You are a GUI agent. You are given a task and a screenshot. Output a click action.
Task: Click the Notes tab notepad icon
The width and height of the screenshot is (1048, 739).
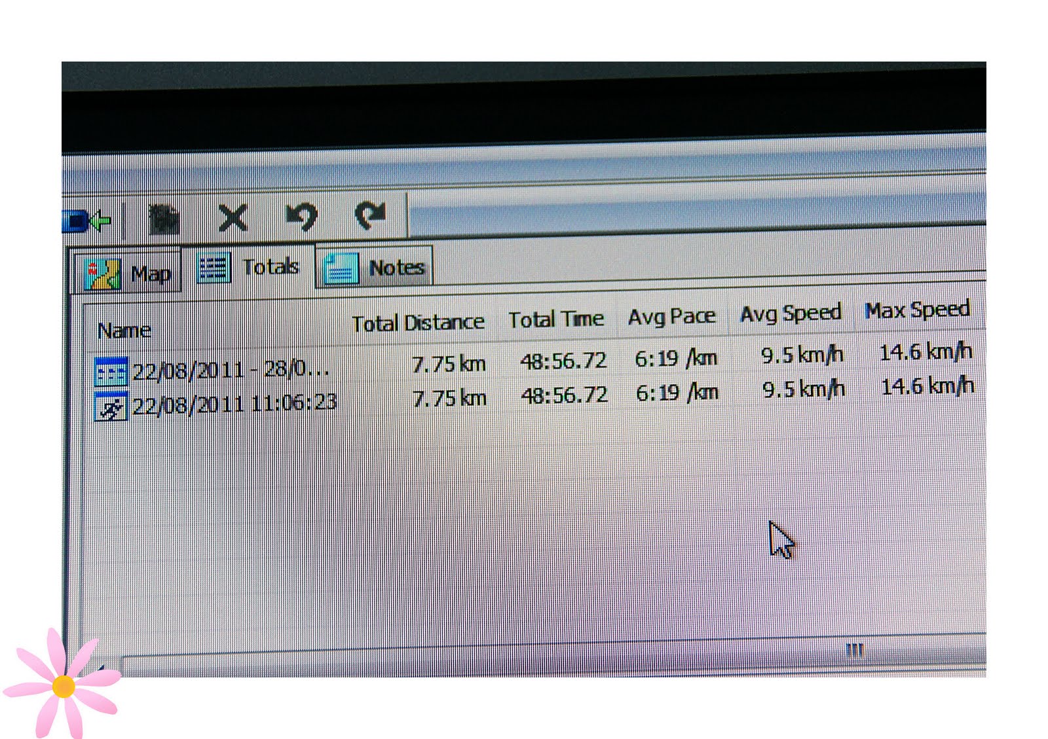(x=341, y=268)
